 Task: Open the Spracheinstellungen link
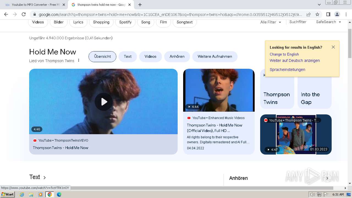click(x=287, y=70)
